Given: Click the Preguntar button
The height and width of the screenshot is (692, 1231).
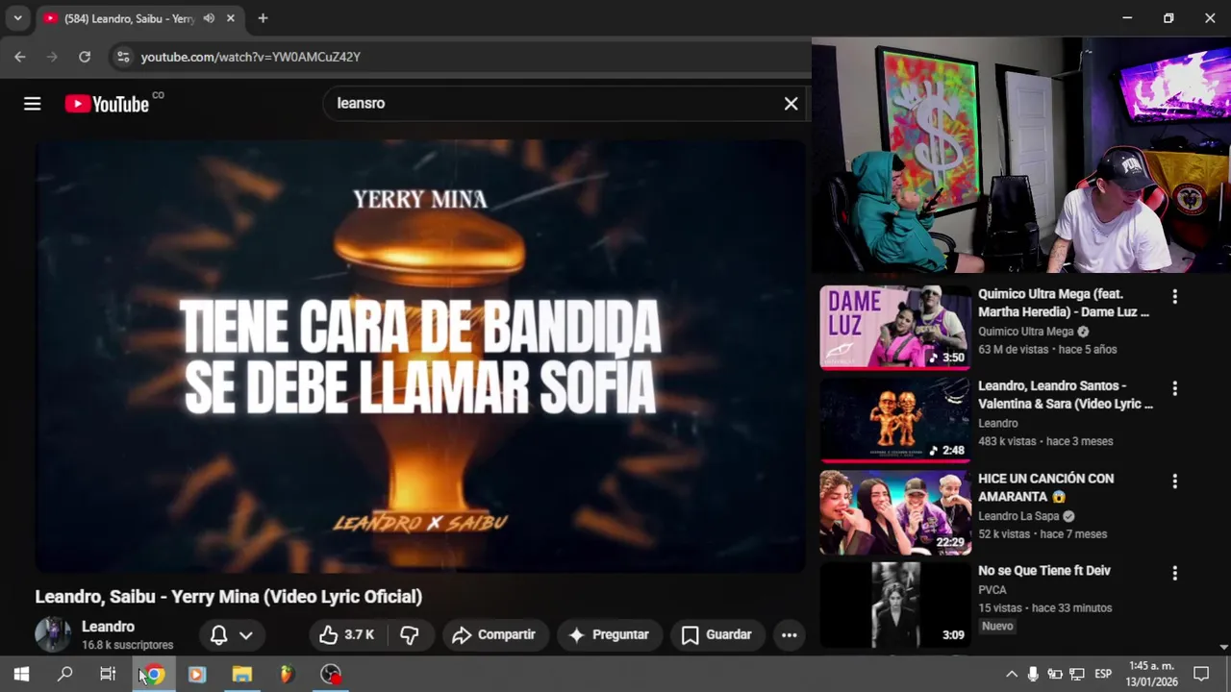Looking at the screenshot, I should 610,634.
